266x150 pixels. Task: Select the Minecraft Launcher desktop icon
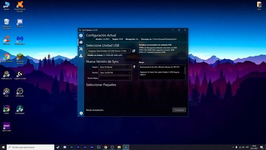click(20, 59)
